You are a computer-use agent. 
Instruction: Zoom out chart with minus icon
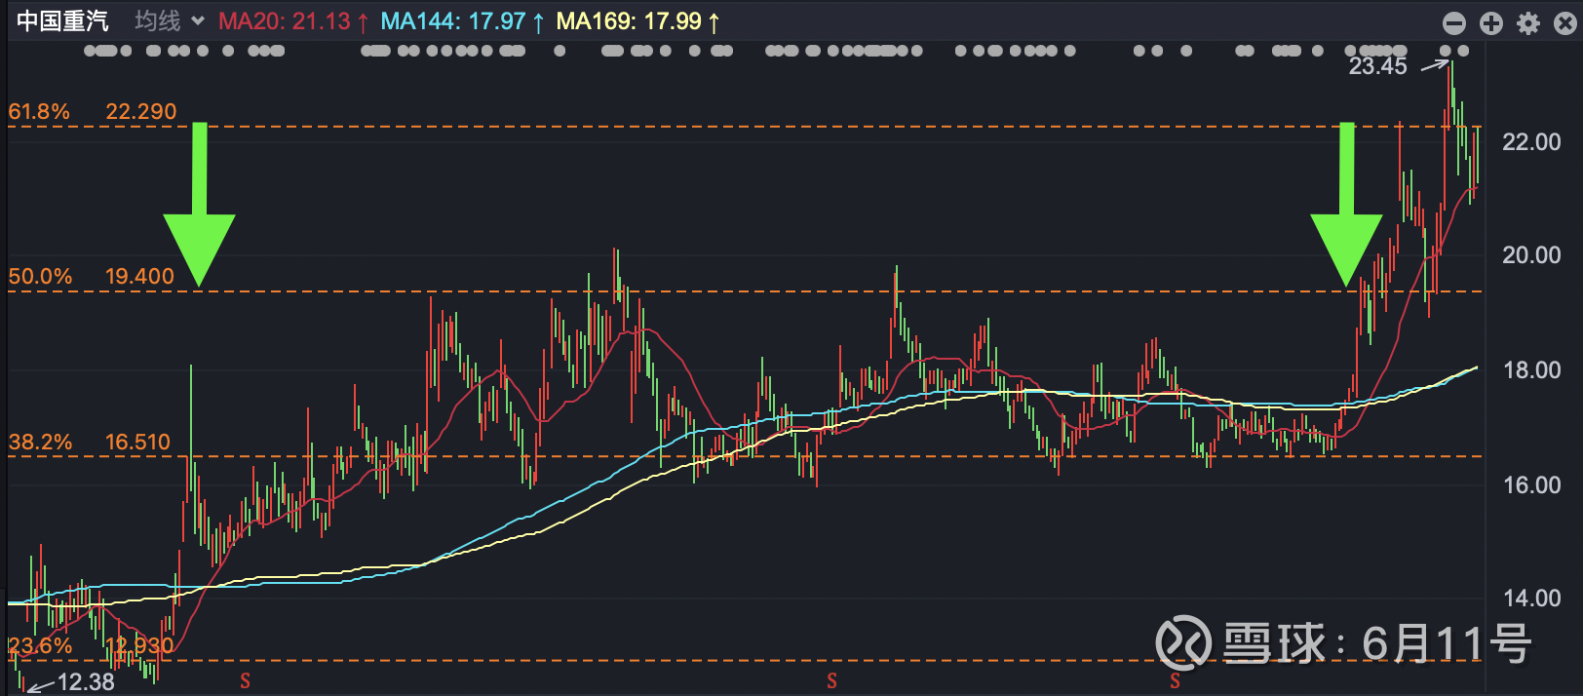point(1453,23)
